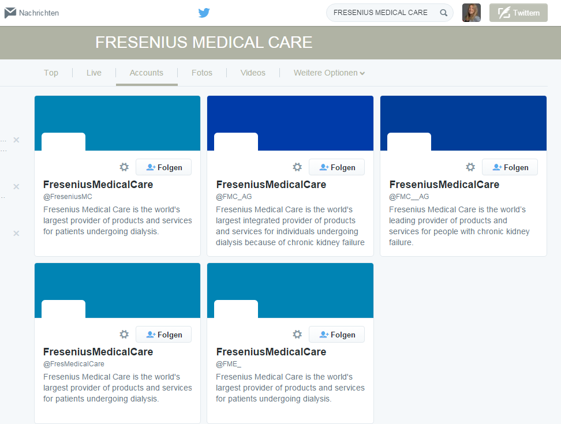Follow the @FreseniusMC account
Viewport: 561px width, 424px height.
[163, 167]
